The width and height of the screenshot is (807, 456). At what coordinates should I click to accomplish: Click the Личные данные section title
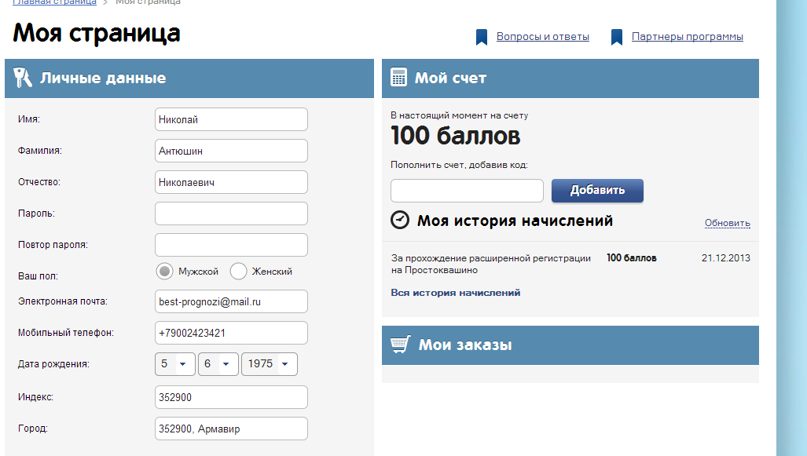point(103,78)
